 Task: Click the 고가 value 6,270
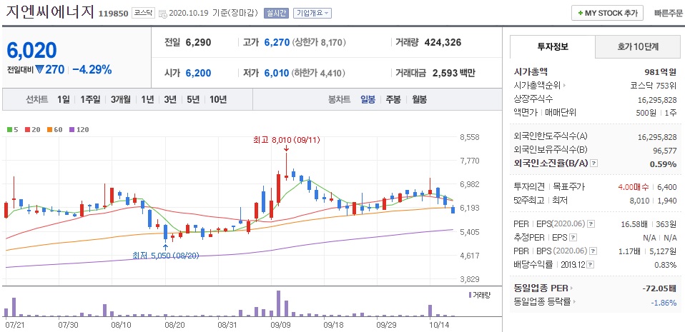277,42
